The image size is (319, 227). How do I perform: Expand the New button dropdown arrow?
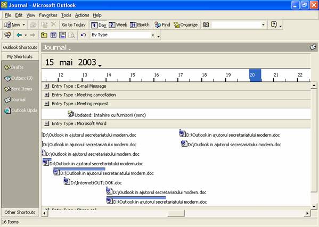coord(23,25)
